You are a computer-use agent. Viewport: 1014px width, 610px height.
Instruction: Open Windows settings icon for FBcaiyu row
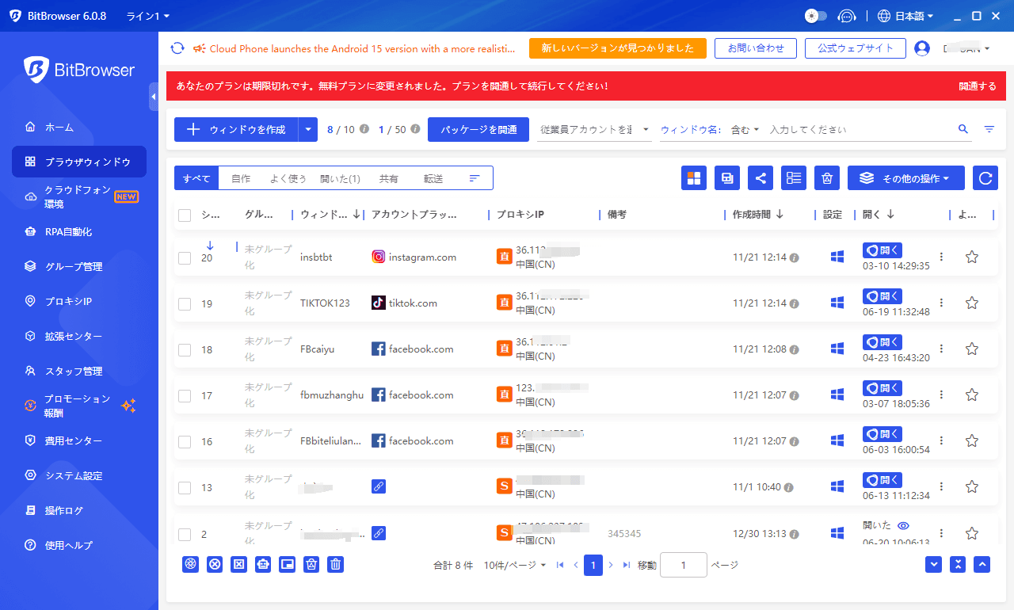coord(837,349)
